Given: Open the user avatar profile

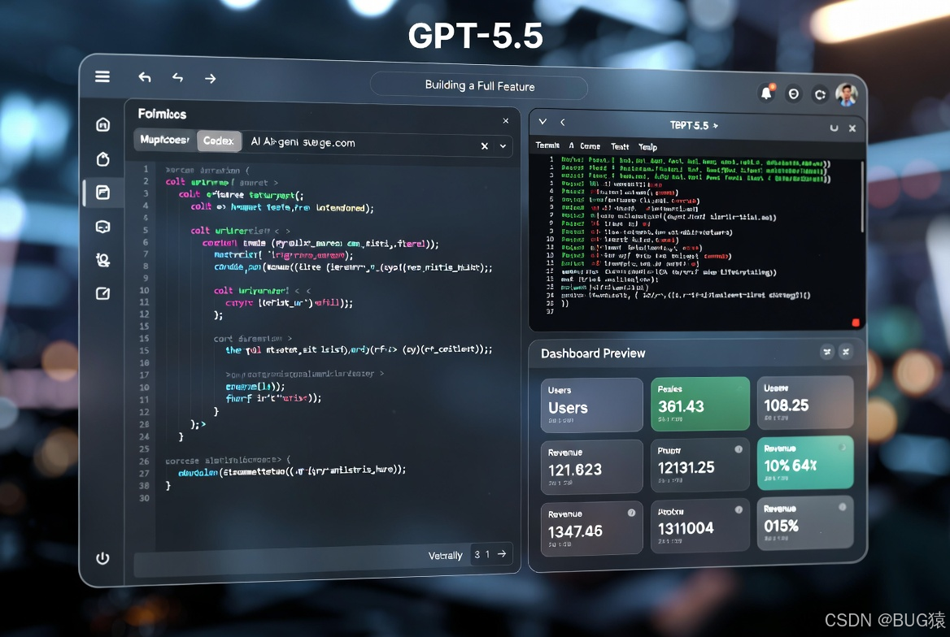Looking at the screenshot, I should click(x=847, y=94).
